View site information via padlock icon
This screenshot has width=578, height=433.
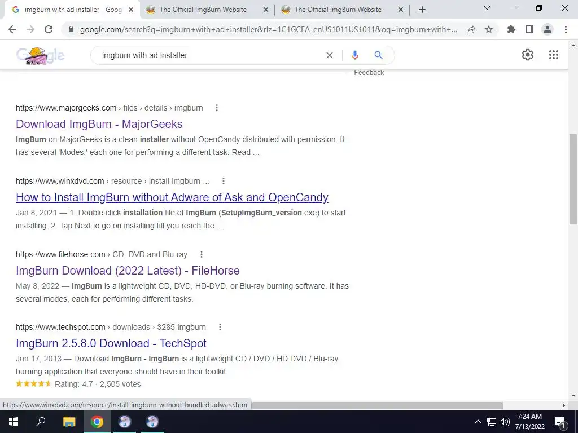click(x=71, y=29)
